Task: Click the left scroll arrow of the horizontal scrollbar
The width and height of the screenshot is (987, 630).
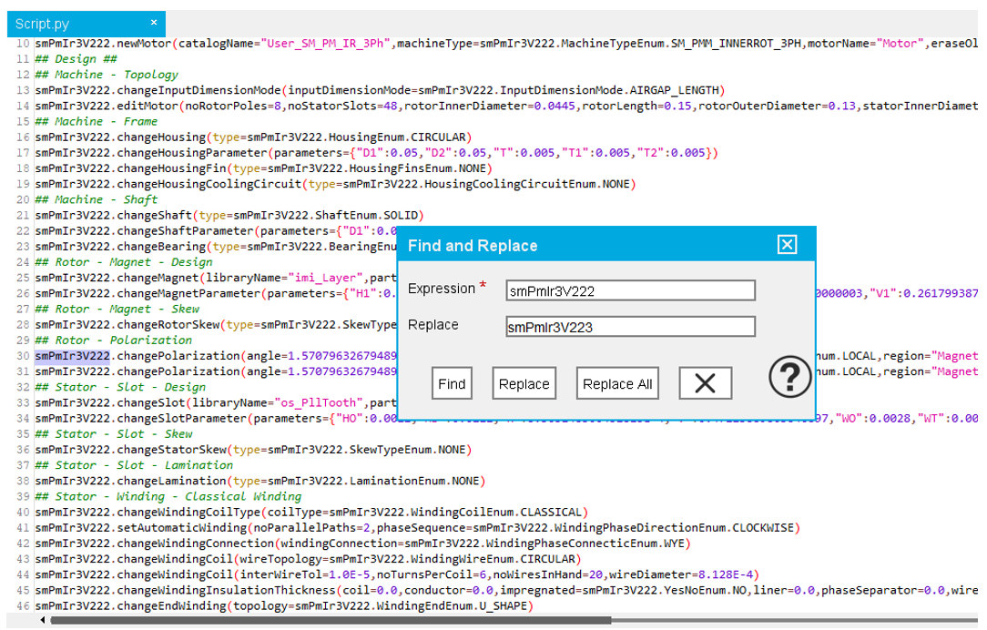Action: coord(43,621)
